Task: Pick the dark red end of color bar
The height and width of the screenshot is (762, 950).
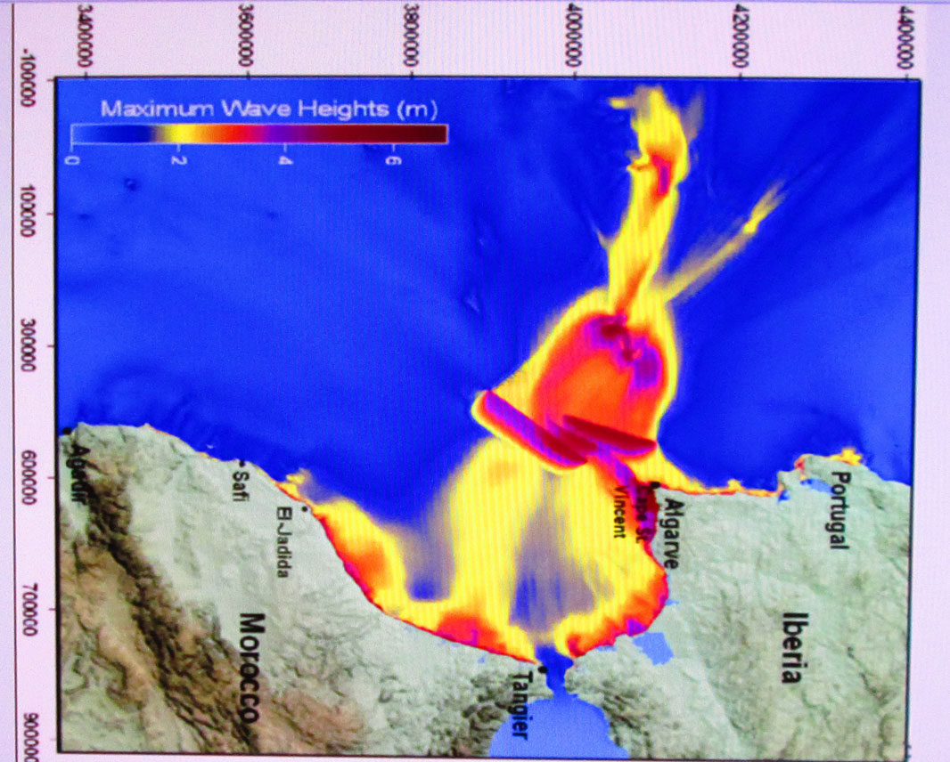Action: (428, 134)
